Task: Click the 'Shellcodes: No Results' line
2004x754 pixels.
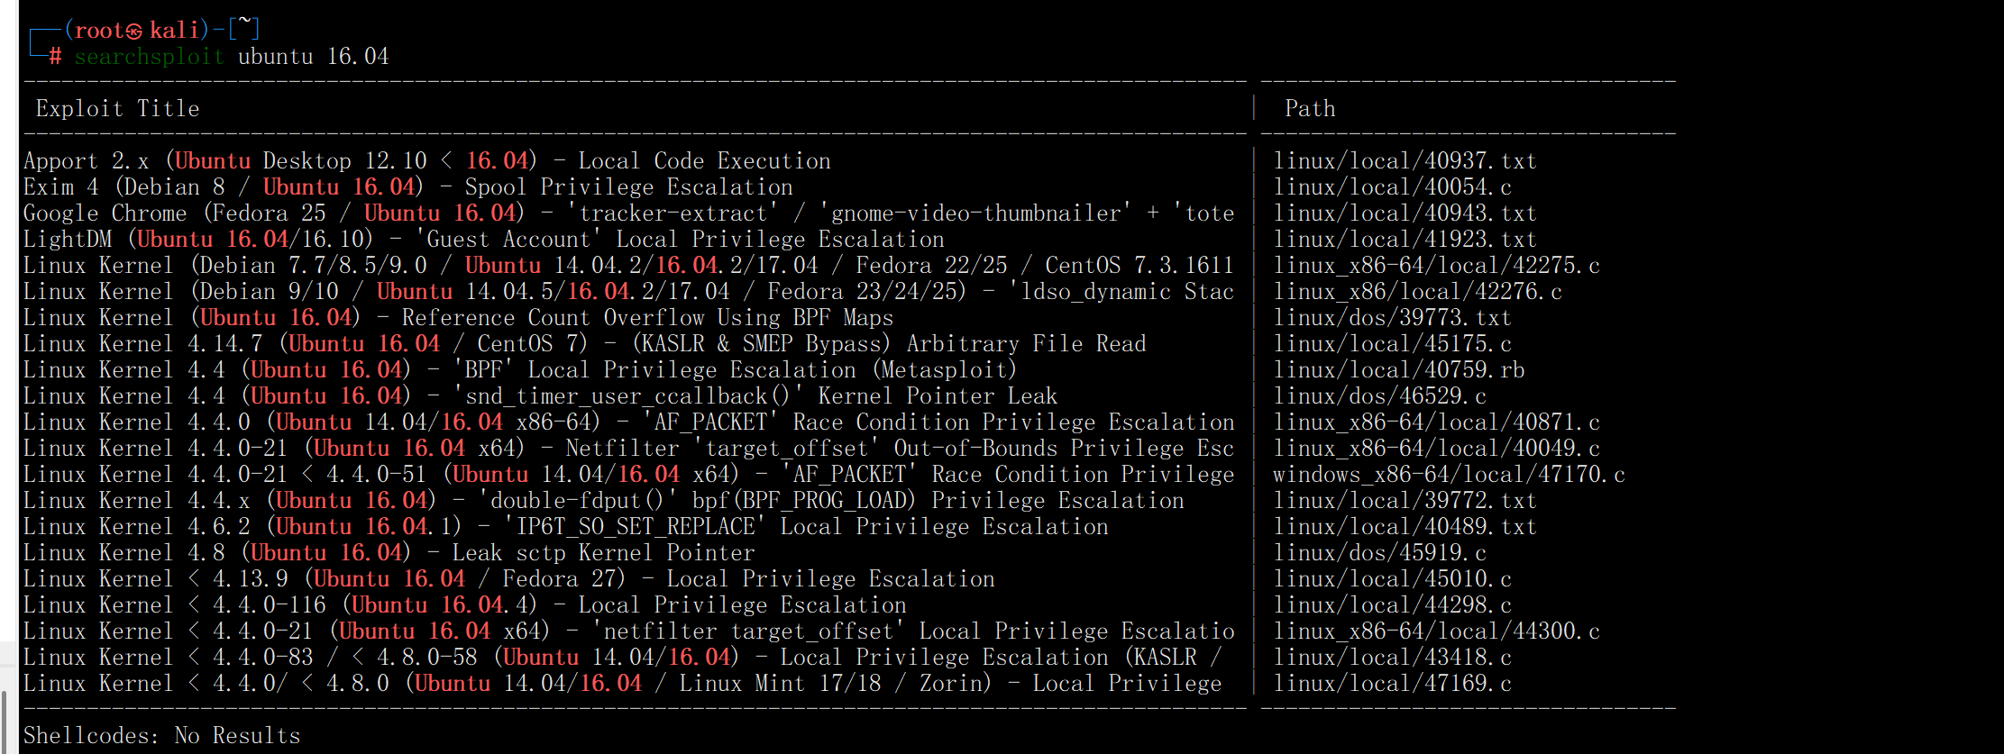Action: coord(162,736)
